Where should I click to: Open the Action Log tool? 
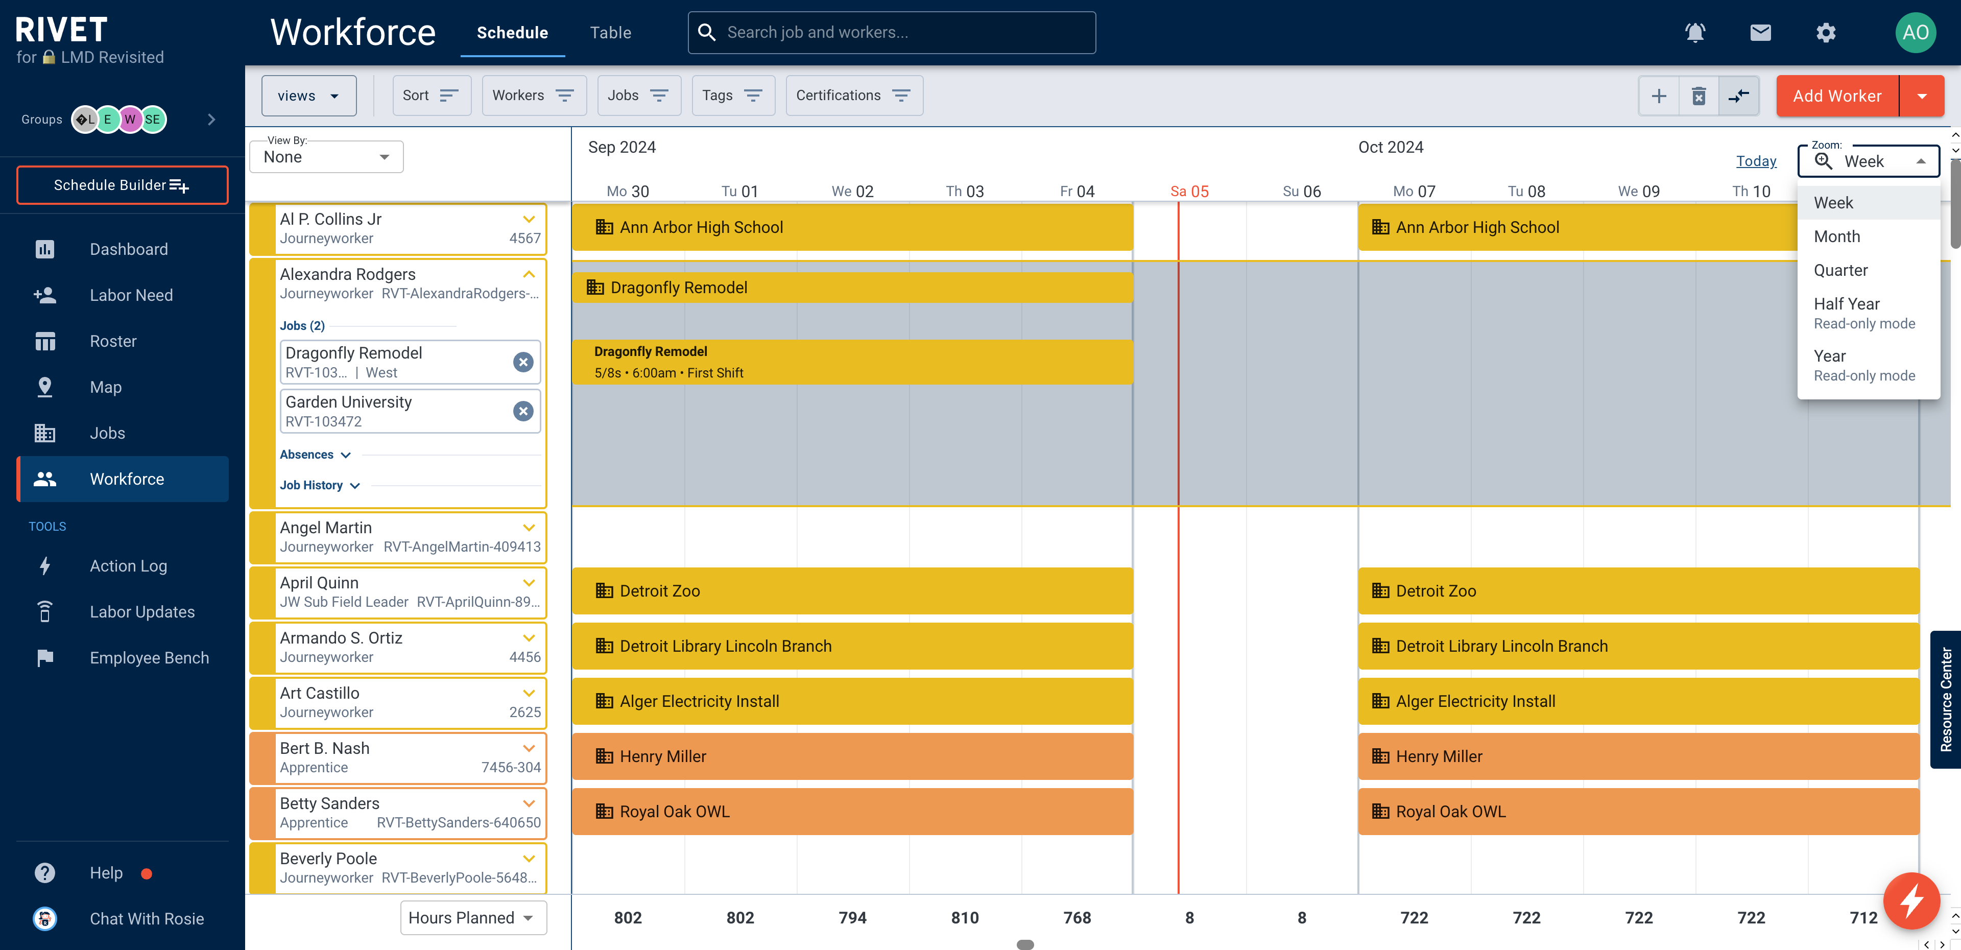(123, 565)
